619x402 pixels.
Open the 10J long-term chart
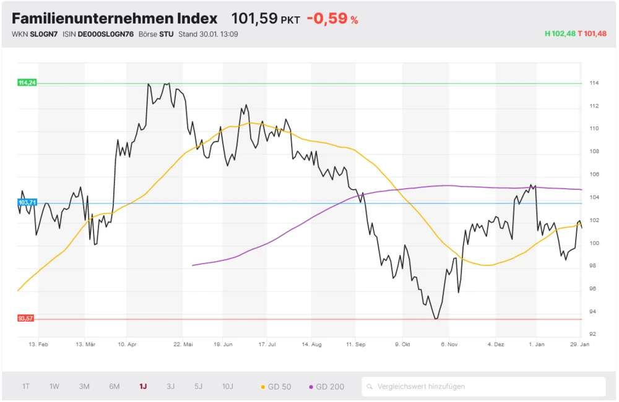click(x=227, y=386)
